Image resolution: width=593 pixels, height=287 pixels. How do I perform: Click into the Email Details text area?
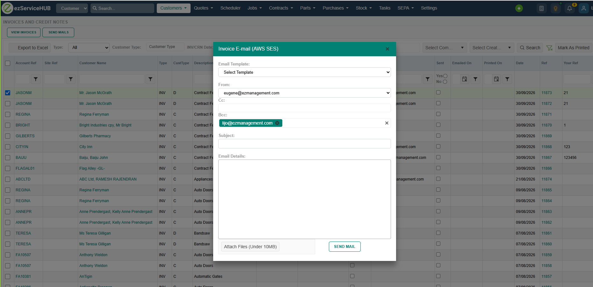pos(305,199)
